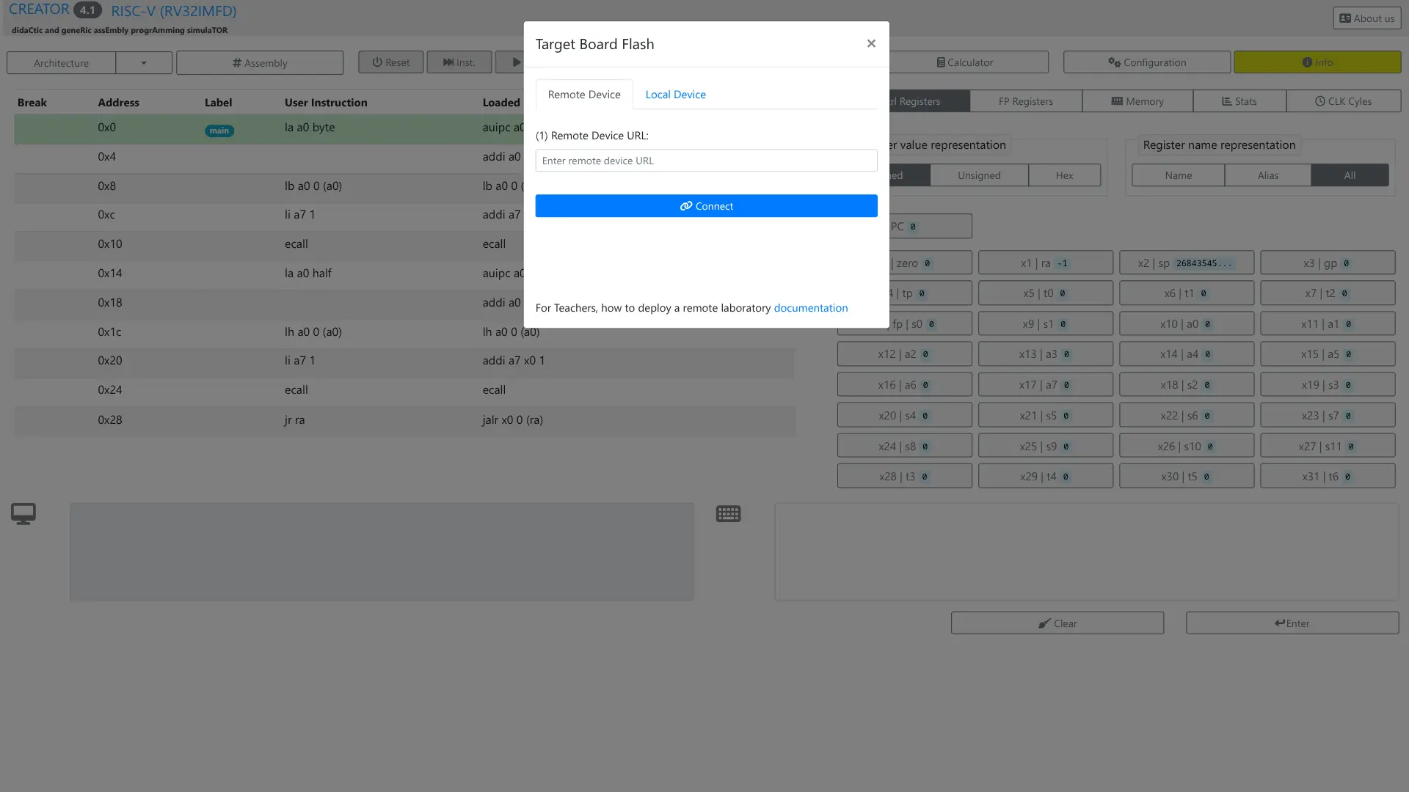Click the keyboard input icon
Screen dimensions: 1409x792
click(x=728, y=514)
